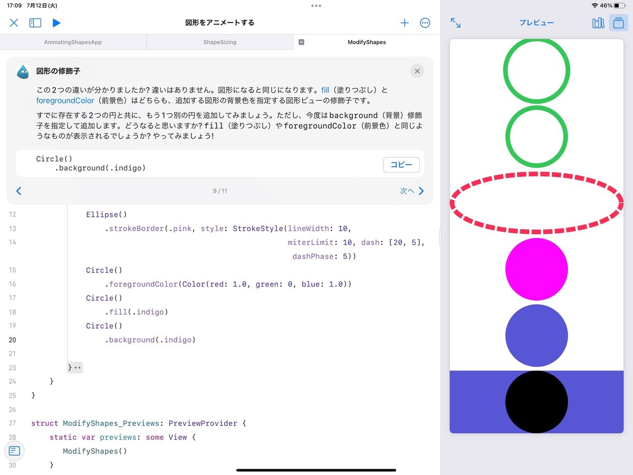Viewport: 633px width, 475px height.
Task: Click the battery status icon
Action: 619,5
